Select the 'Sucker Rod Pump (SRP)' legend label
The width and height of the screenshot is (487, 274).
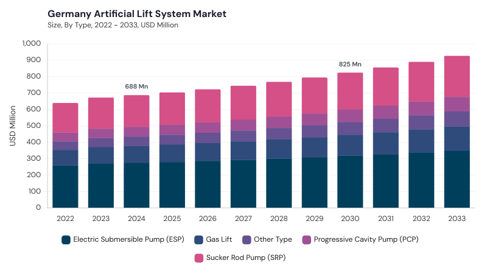[x=246, y=258]
